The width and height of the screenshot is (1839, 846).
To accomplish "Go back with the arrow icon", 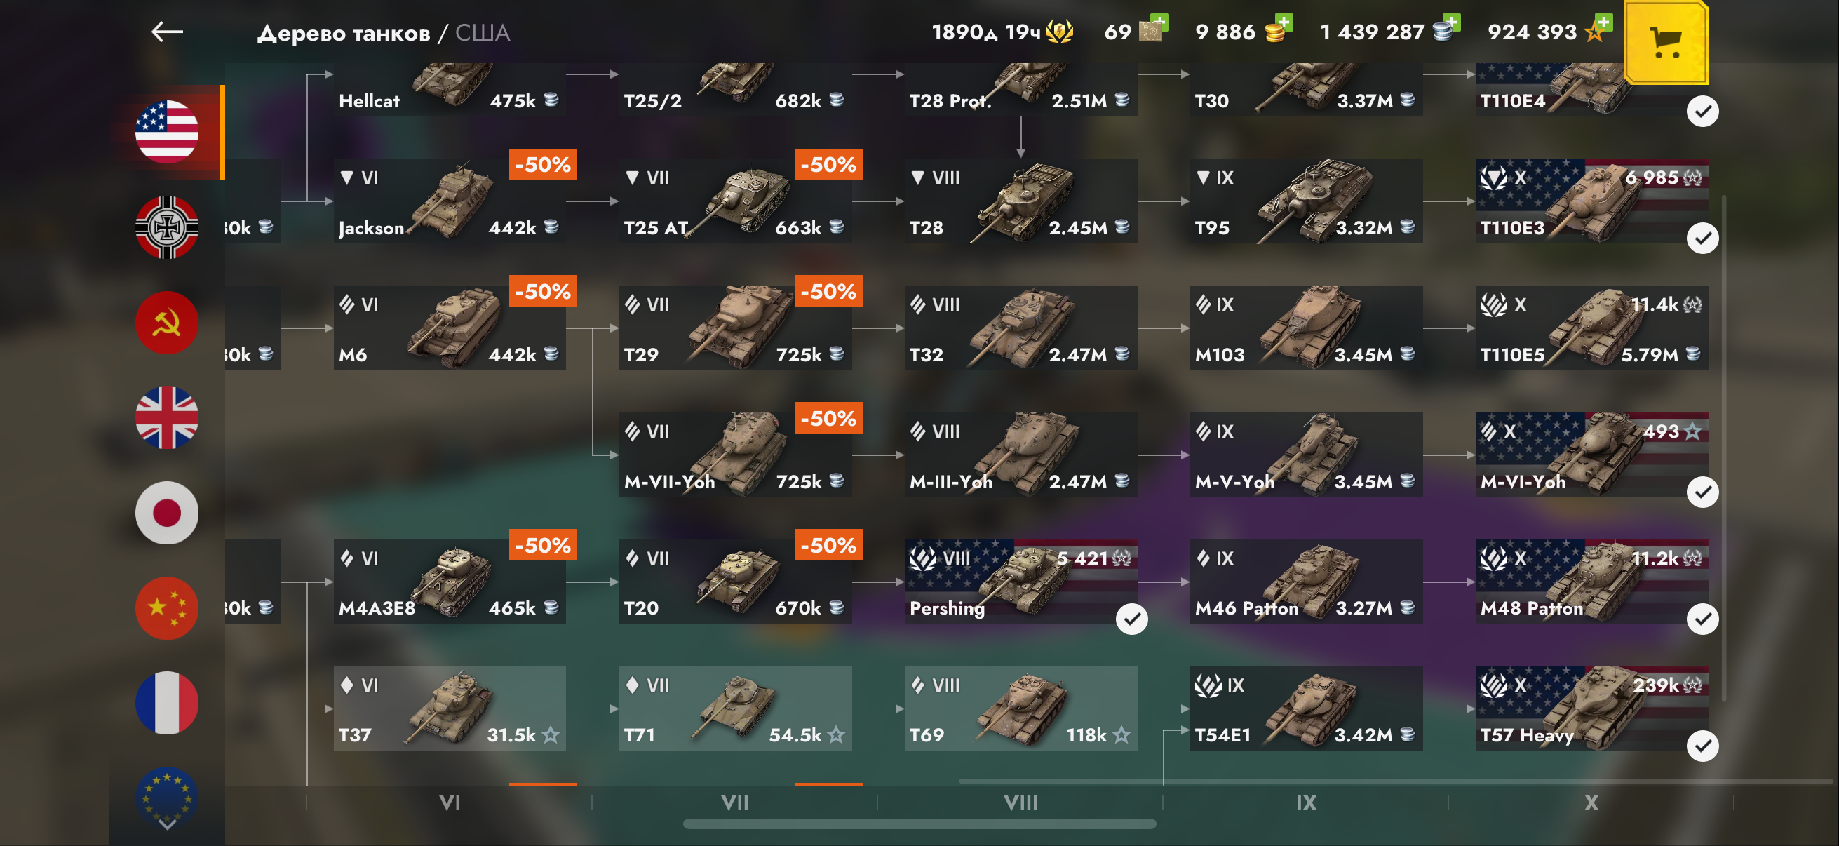I will point(167,32).
